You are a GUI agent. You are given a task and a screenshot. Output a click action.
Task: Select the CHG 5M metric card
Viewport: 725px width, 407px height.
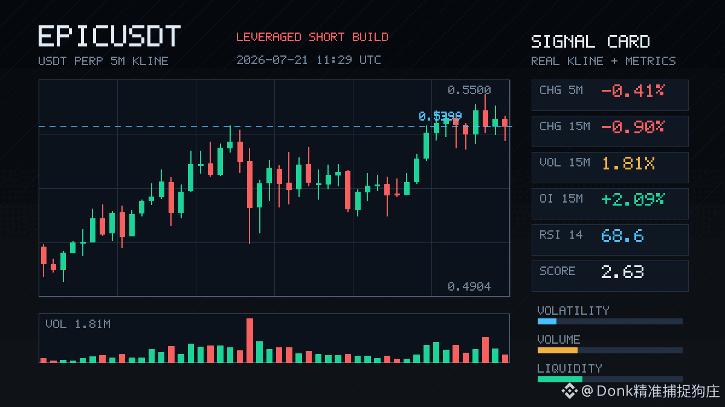pyautogui.click(x=610, y=95)
